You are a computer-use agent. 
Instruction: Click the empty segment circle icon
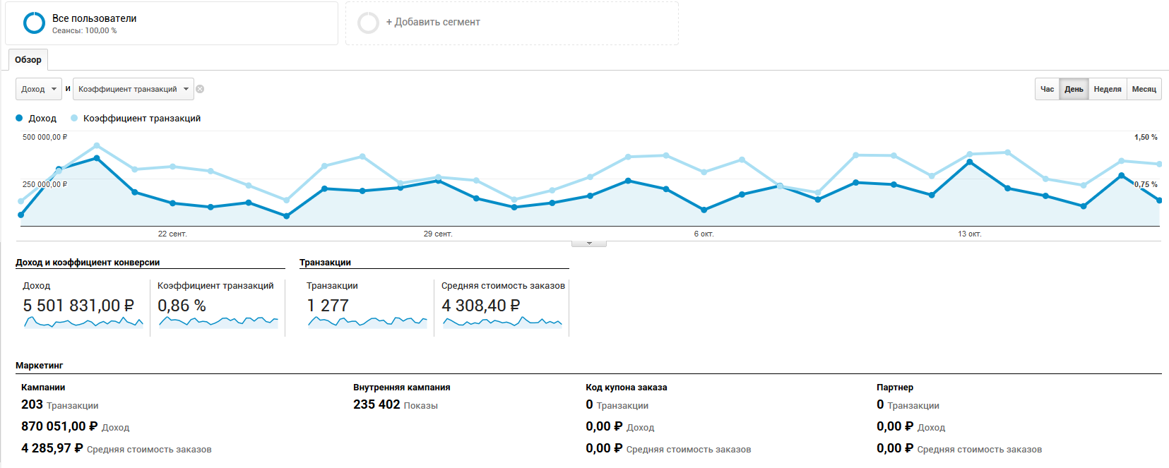coord(368,23)
